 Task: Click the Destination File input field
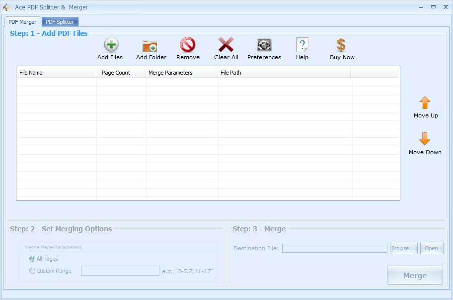pos(334,248)
